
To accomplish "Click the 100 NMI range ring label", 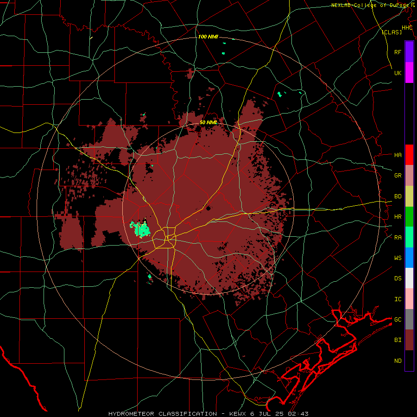I will (x=208, y=37).
